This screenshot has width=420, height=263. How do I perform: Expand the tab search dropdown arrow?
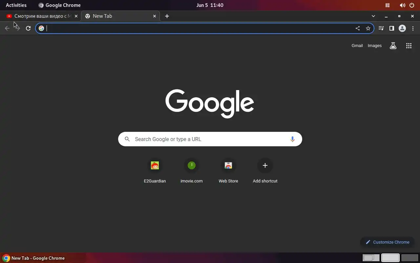pos(373,16)
